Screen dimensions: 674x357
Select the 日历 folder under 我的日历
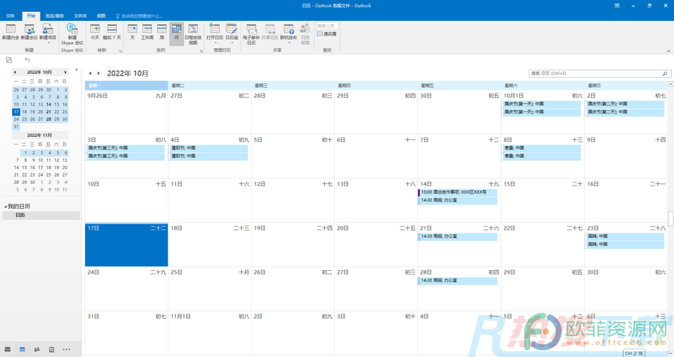click(41, 216)
